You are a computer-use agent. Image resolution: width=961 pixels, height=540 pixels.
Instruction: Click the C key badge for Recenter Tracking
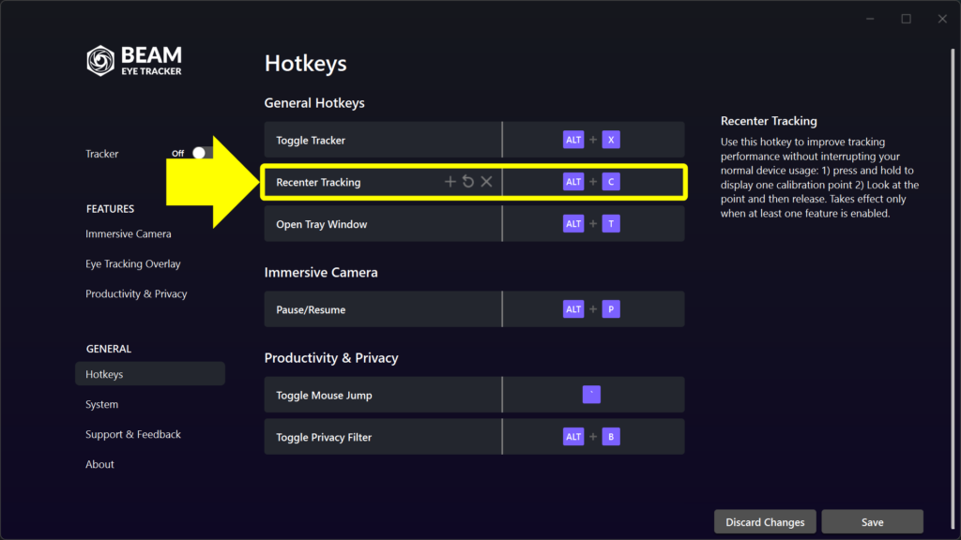tap(611, 182)
